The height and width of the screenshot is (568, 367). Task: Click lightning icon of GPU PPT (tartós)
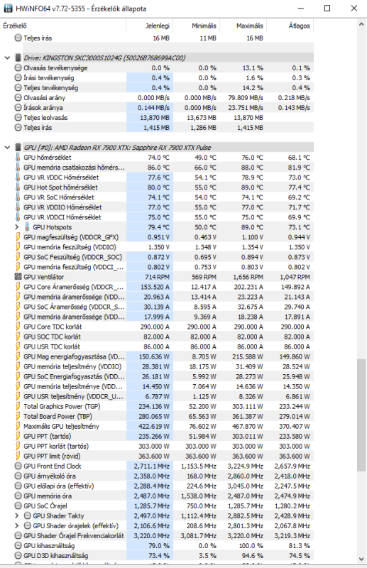pos(18,436)
